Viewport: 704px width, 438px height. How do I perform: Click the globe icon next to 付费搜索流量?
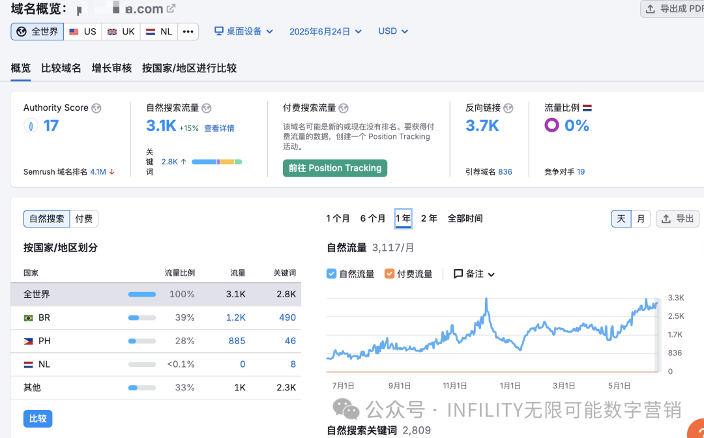point(344,108)
